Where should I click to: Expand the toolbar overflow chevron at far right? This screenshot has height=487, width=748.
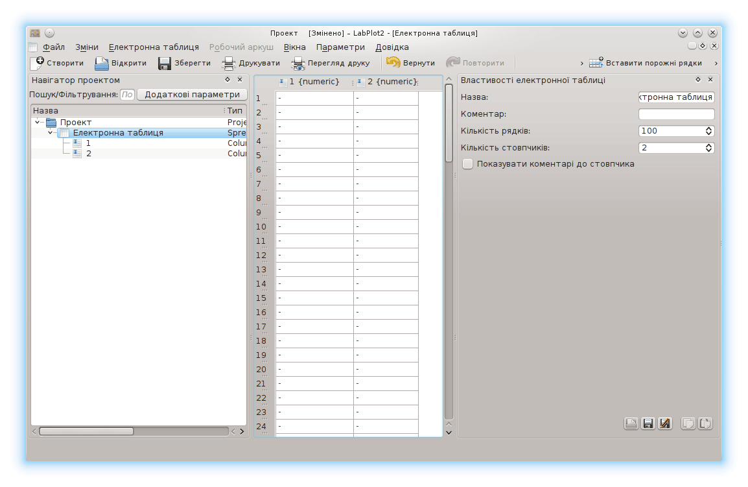[x=716, y=63]
